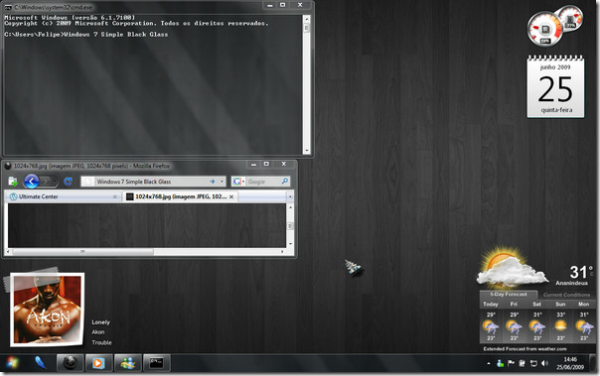Click the small sailing ship desktop icon

(x=354, y=267)
